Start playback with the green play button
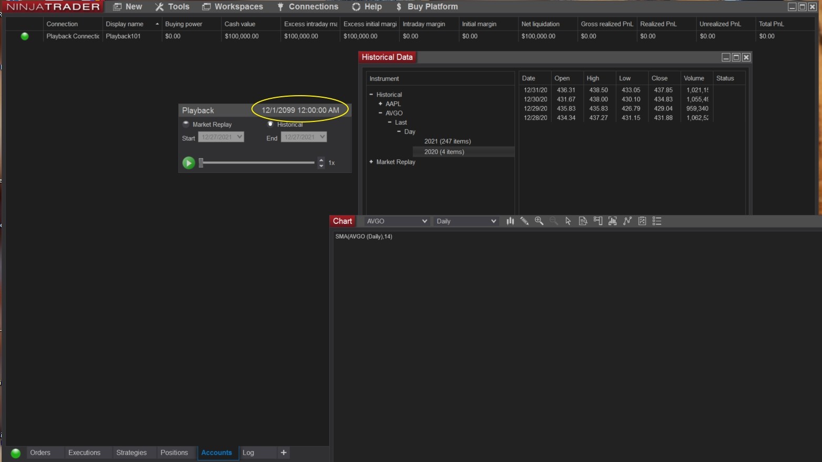 (188, 163)
